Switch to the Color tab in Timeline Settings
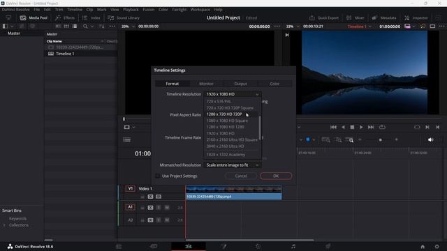Image resolution: width=447 pixels, height=251 pixels. pos(274,84)
